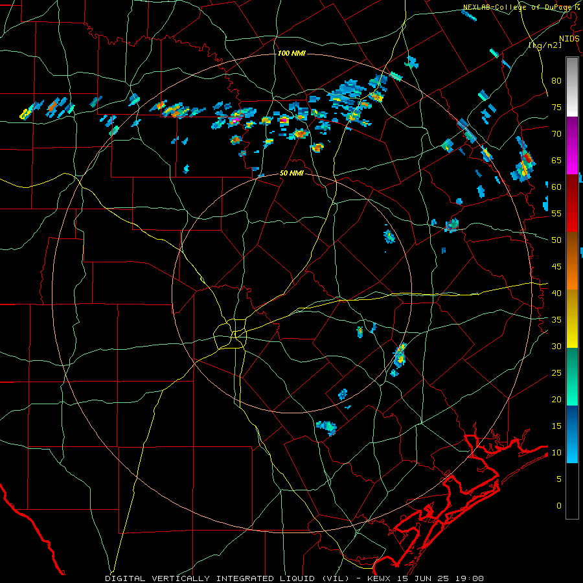Click the legend value "60"
The height and width of the screenshot is (583, 583).
click(556, 187)
